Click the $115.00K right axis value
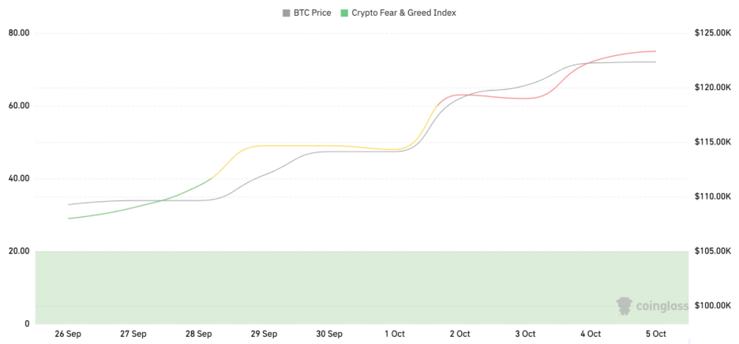The image size is (739, 344). tap(714, 142)
